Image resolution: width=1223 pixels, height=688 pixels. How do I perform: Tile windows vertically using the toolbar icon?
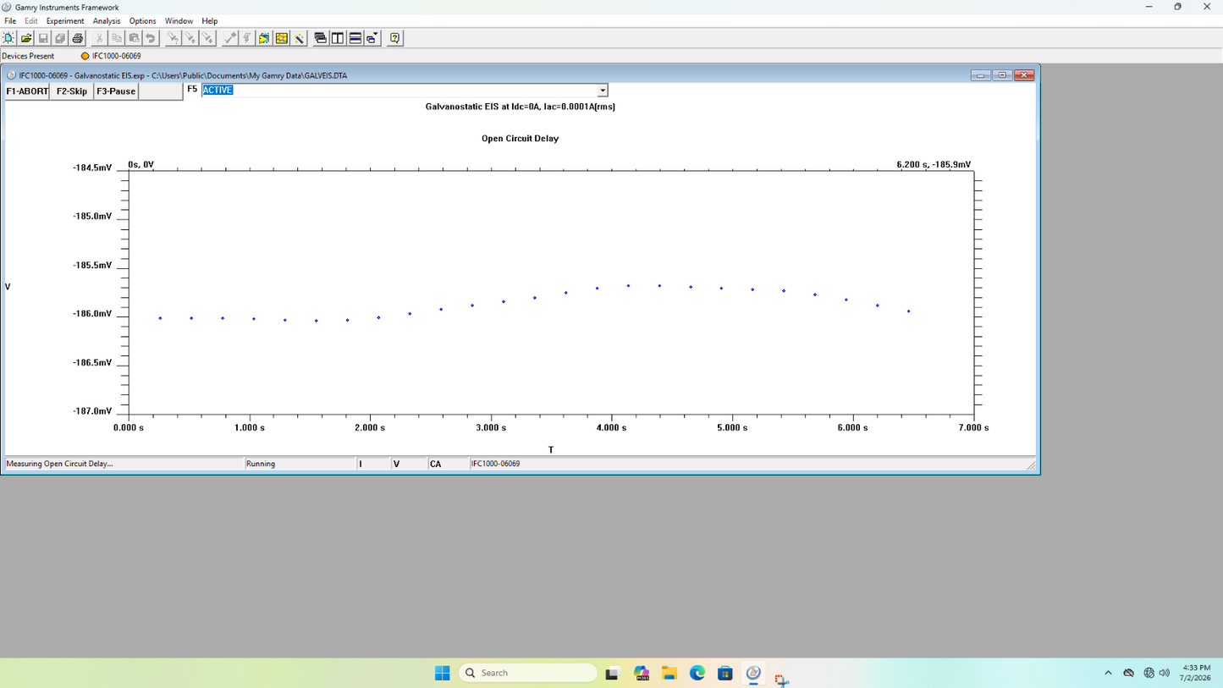click(x=338, y=38)
